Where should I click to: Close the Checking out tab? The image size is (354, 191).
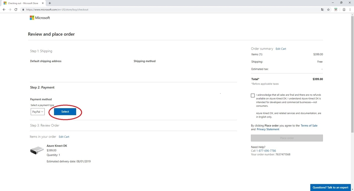tap(43, 3)
